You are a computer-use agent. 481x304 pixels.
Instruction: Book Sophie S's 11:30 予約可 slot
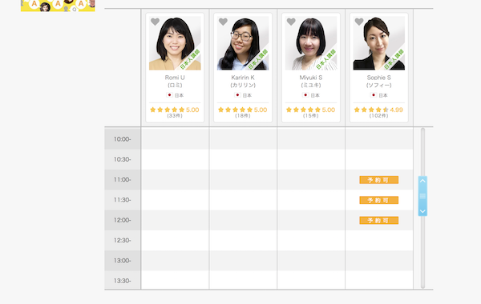pos(379,200)
